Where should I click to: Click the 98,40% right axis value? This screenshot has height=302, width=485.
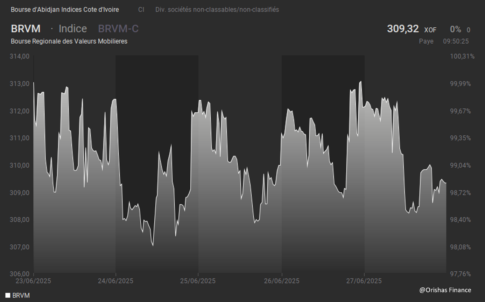(x=461, y=220)
